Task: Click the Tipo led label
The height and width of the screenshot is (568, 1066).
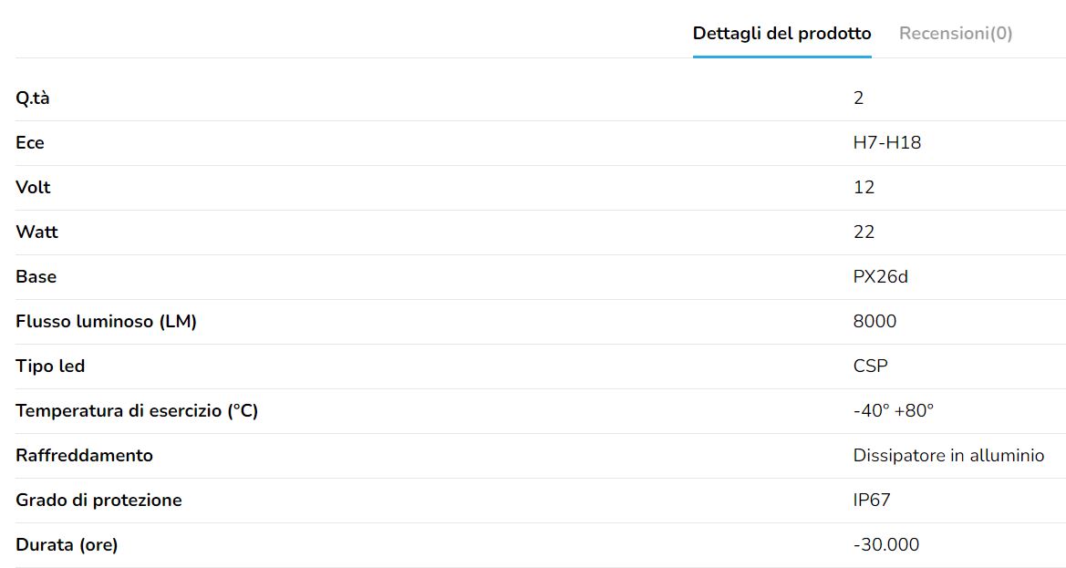Action: click(x=50, y=367)
